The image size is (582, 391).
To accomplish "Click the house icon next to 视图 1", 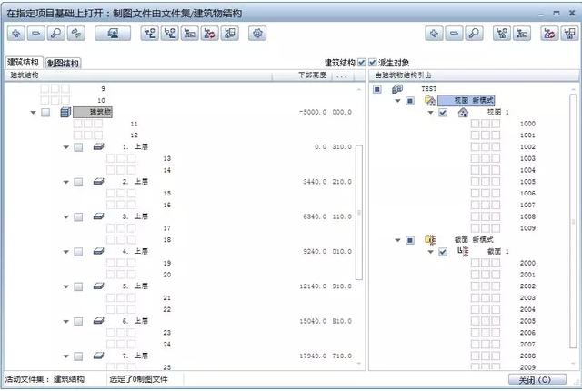I will click(463, 113).
